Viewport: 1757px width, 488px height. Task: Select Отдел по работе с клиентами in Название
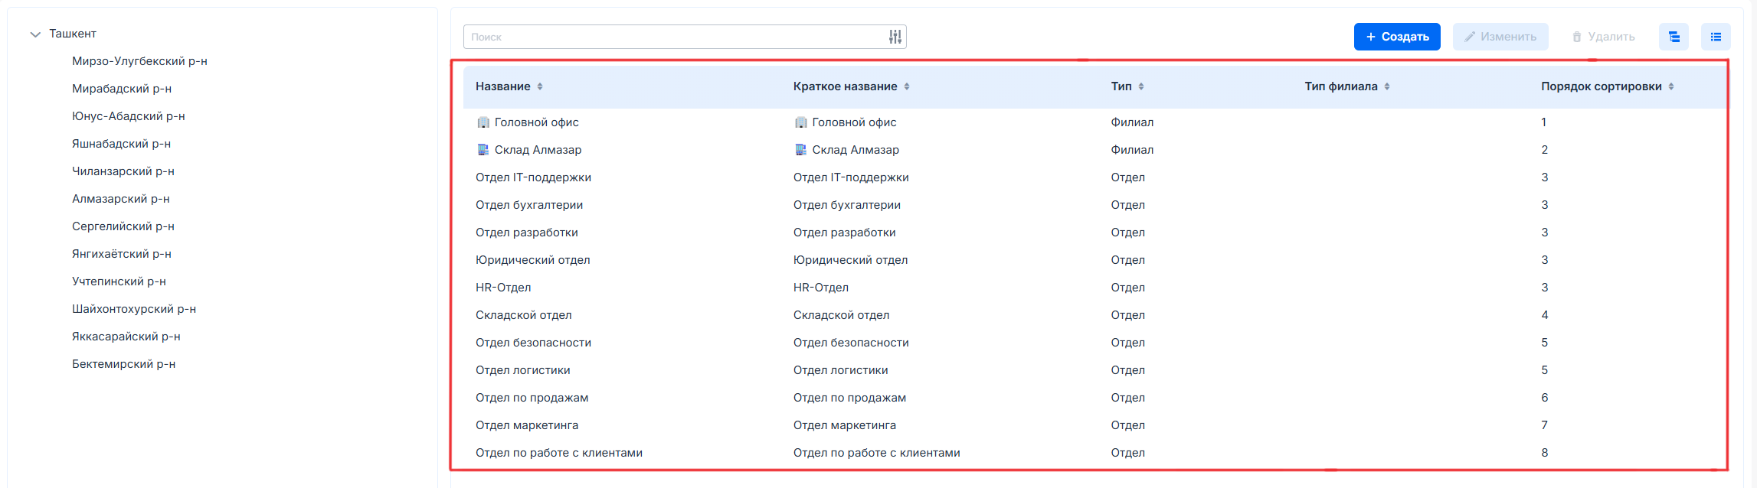coord(559,453)
